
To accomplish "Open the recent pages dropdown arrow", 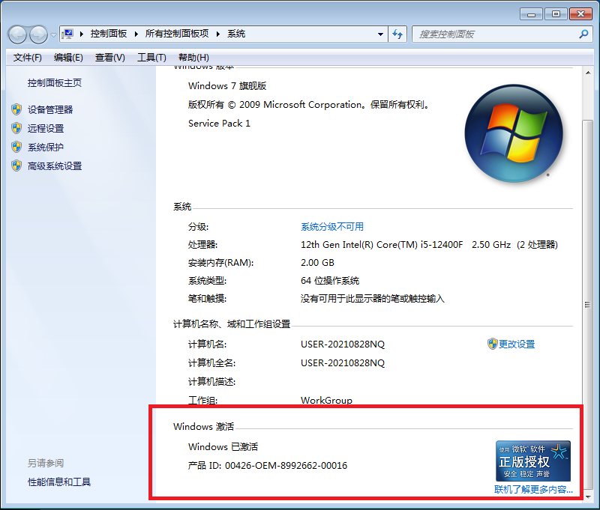I will pyautogui.click(x=53, y=35).
